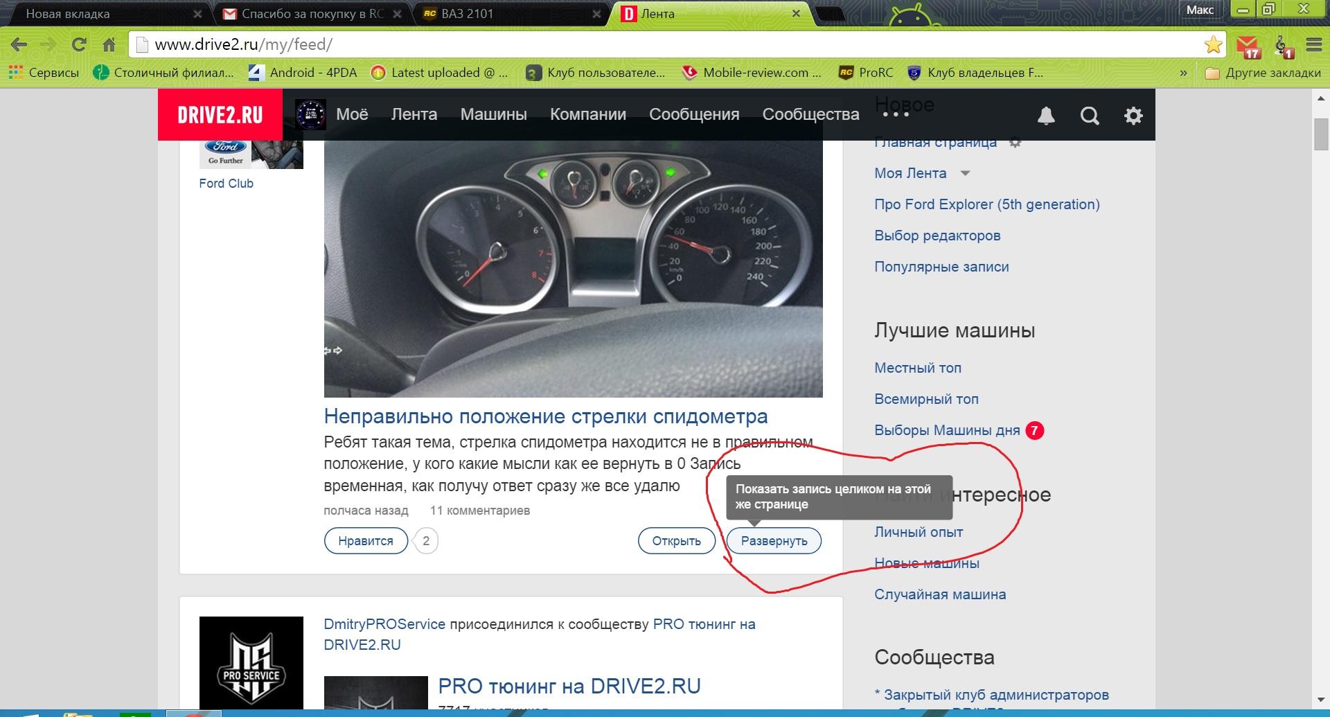Open the Сообщения menu item

pos(694,114)
